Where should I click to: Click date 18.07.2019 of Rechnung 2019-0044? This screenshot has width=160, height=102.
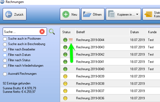pyautogui.click(x=137, y=40)
